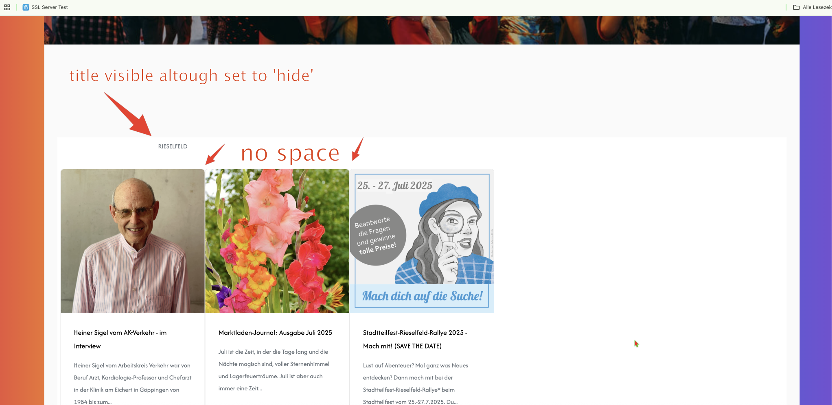Click the Heiner Sigel article excerpt text
832x405 pixels.
tap(133, 383)
